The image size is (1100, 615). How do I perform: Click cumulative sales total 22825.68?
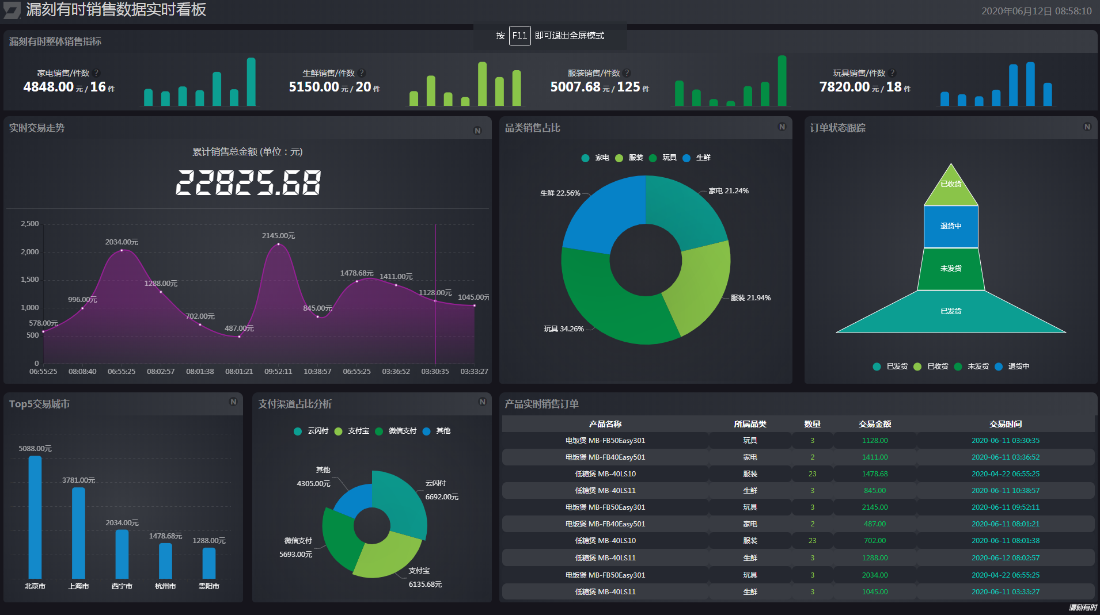pyautogui.click(x=248, y=182)
